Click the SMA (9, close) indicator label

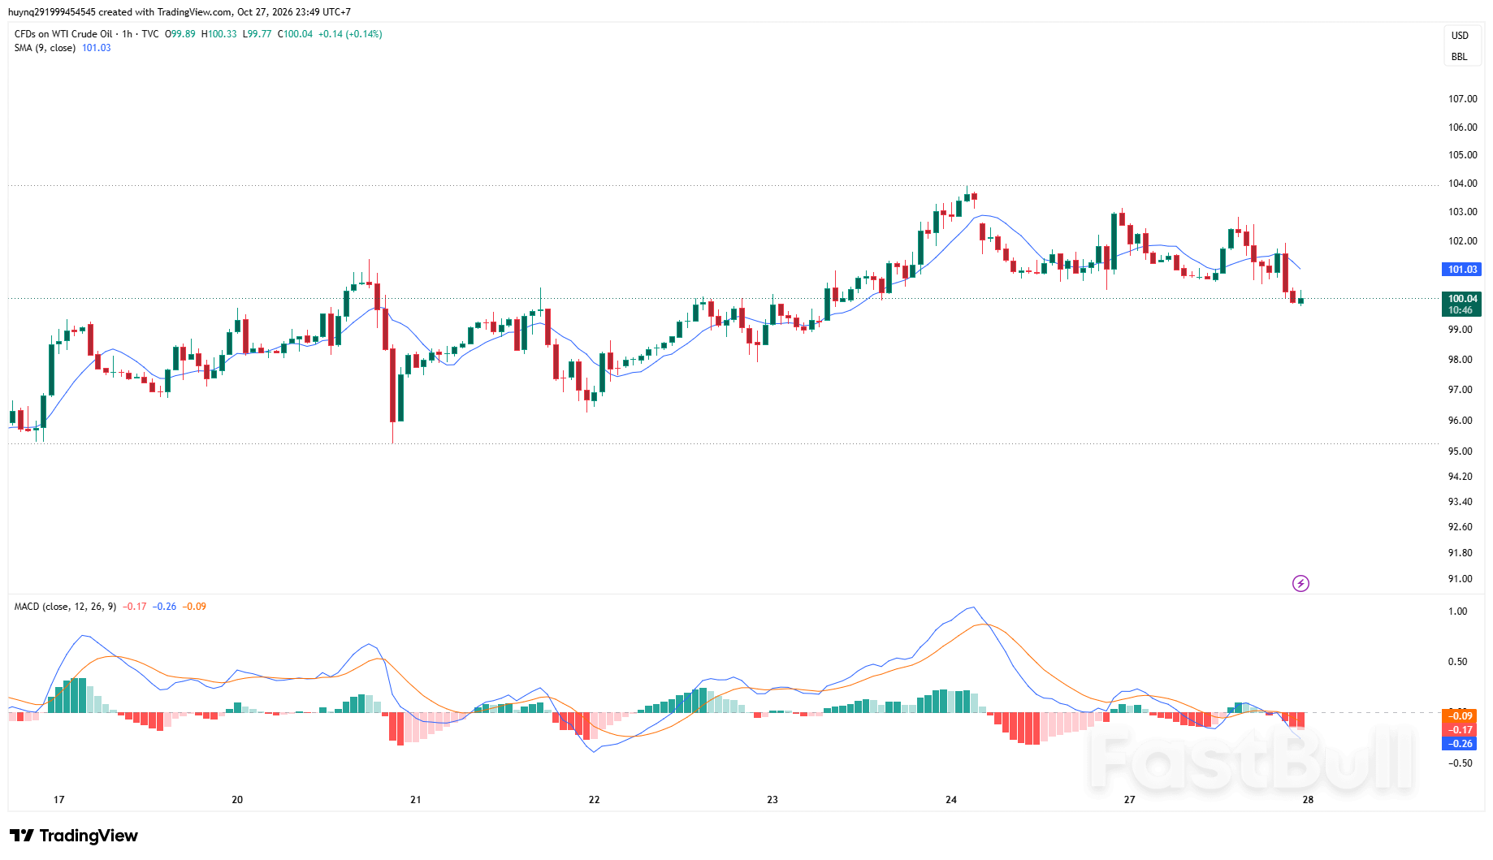click(45, 48)
